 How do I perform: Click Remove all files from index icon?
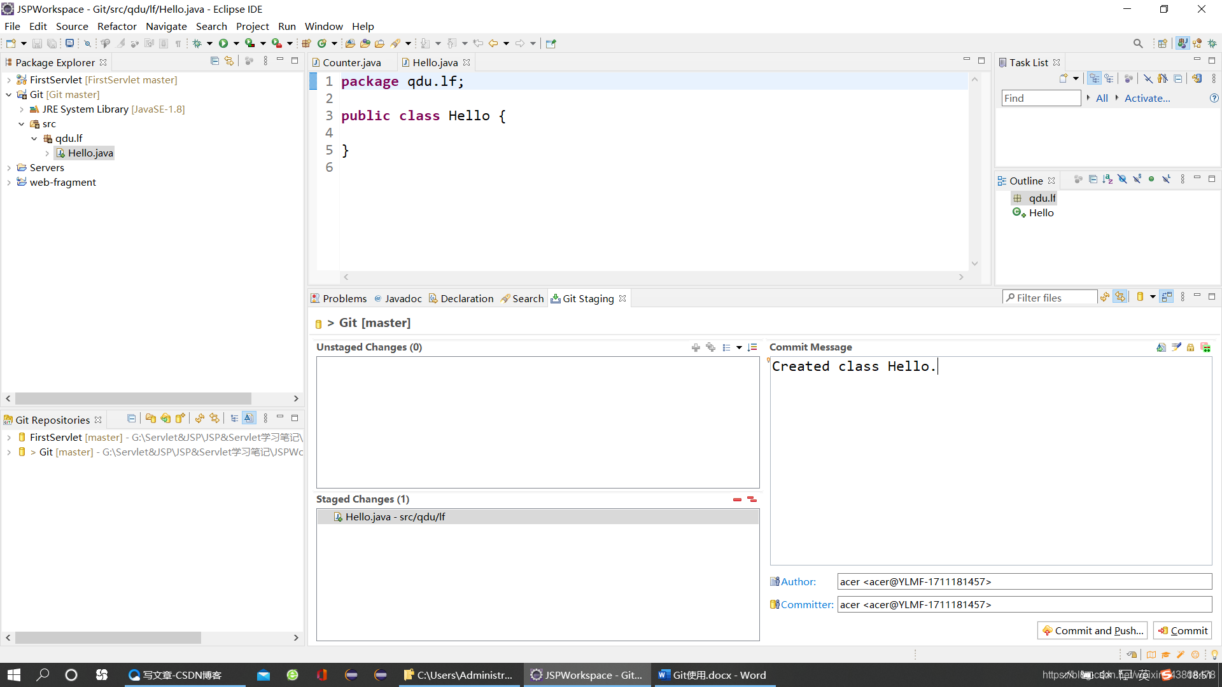pos(752,499)
